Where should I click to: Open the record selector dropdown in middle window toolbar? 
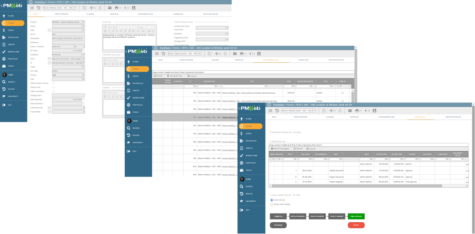199,54
